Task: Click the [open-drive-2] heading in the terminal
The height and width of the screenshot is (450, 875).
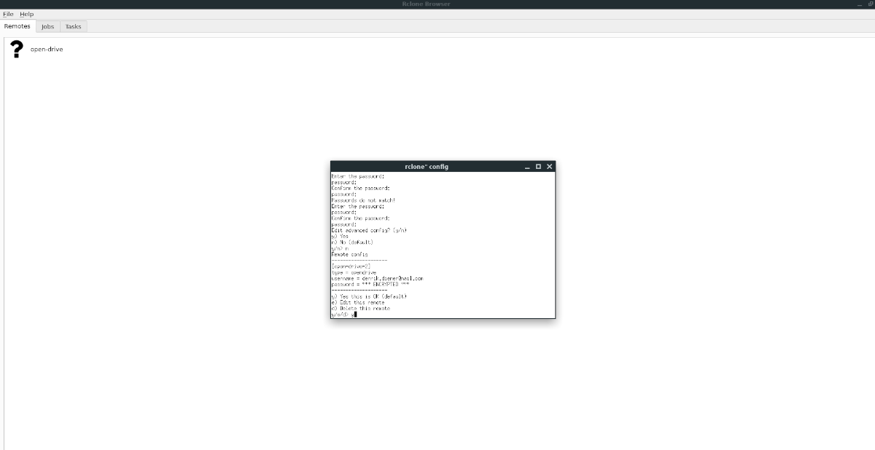Action: (352, 267)
